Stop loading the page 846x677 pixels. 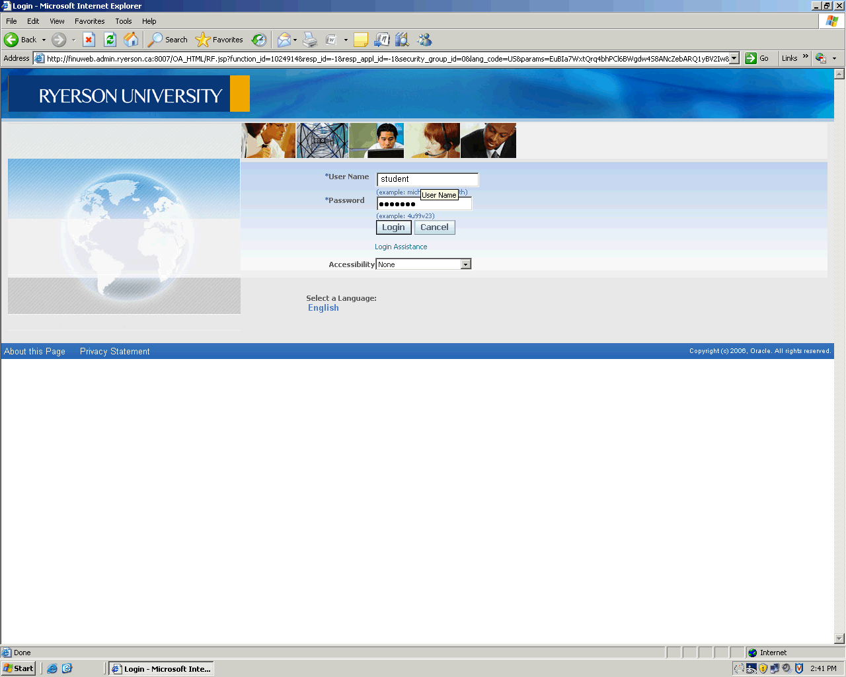(x=89, y=40)
